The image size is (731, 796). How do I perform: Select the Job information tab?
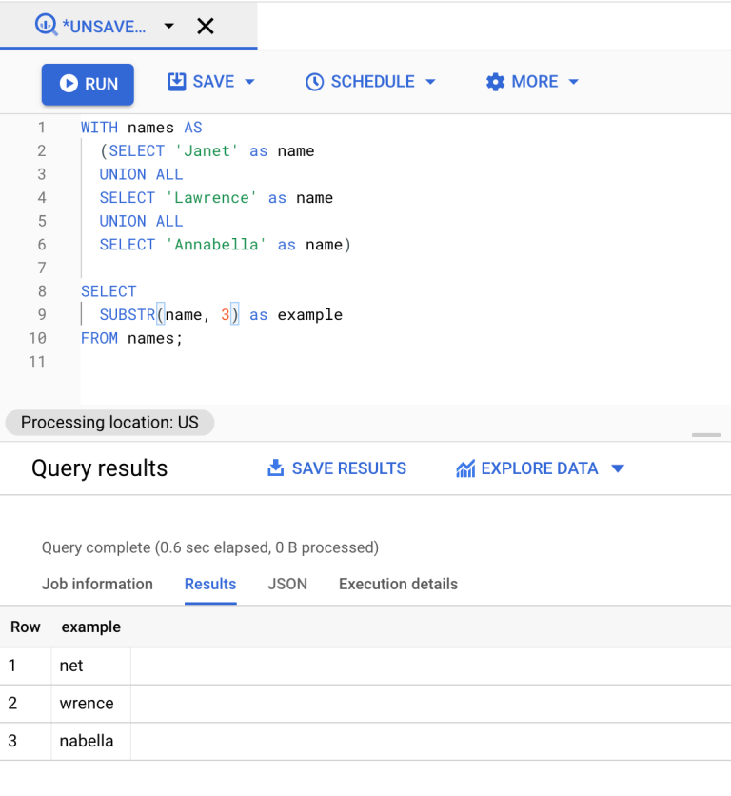(x=97, y=584)
